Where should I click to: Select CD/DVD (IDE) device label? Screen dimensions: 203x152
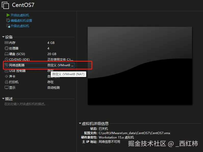[19, 60]
